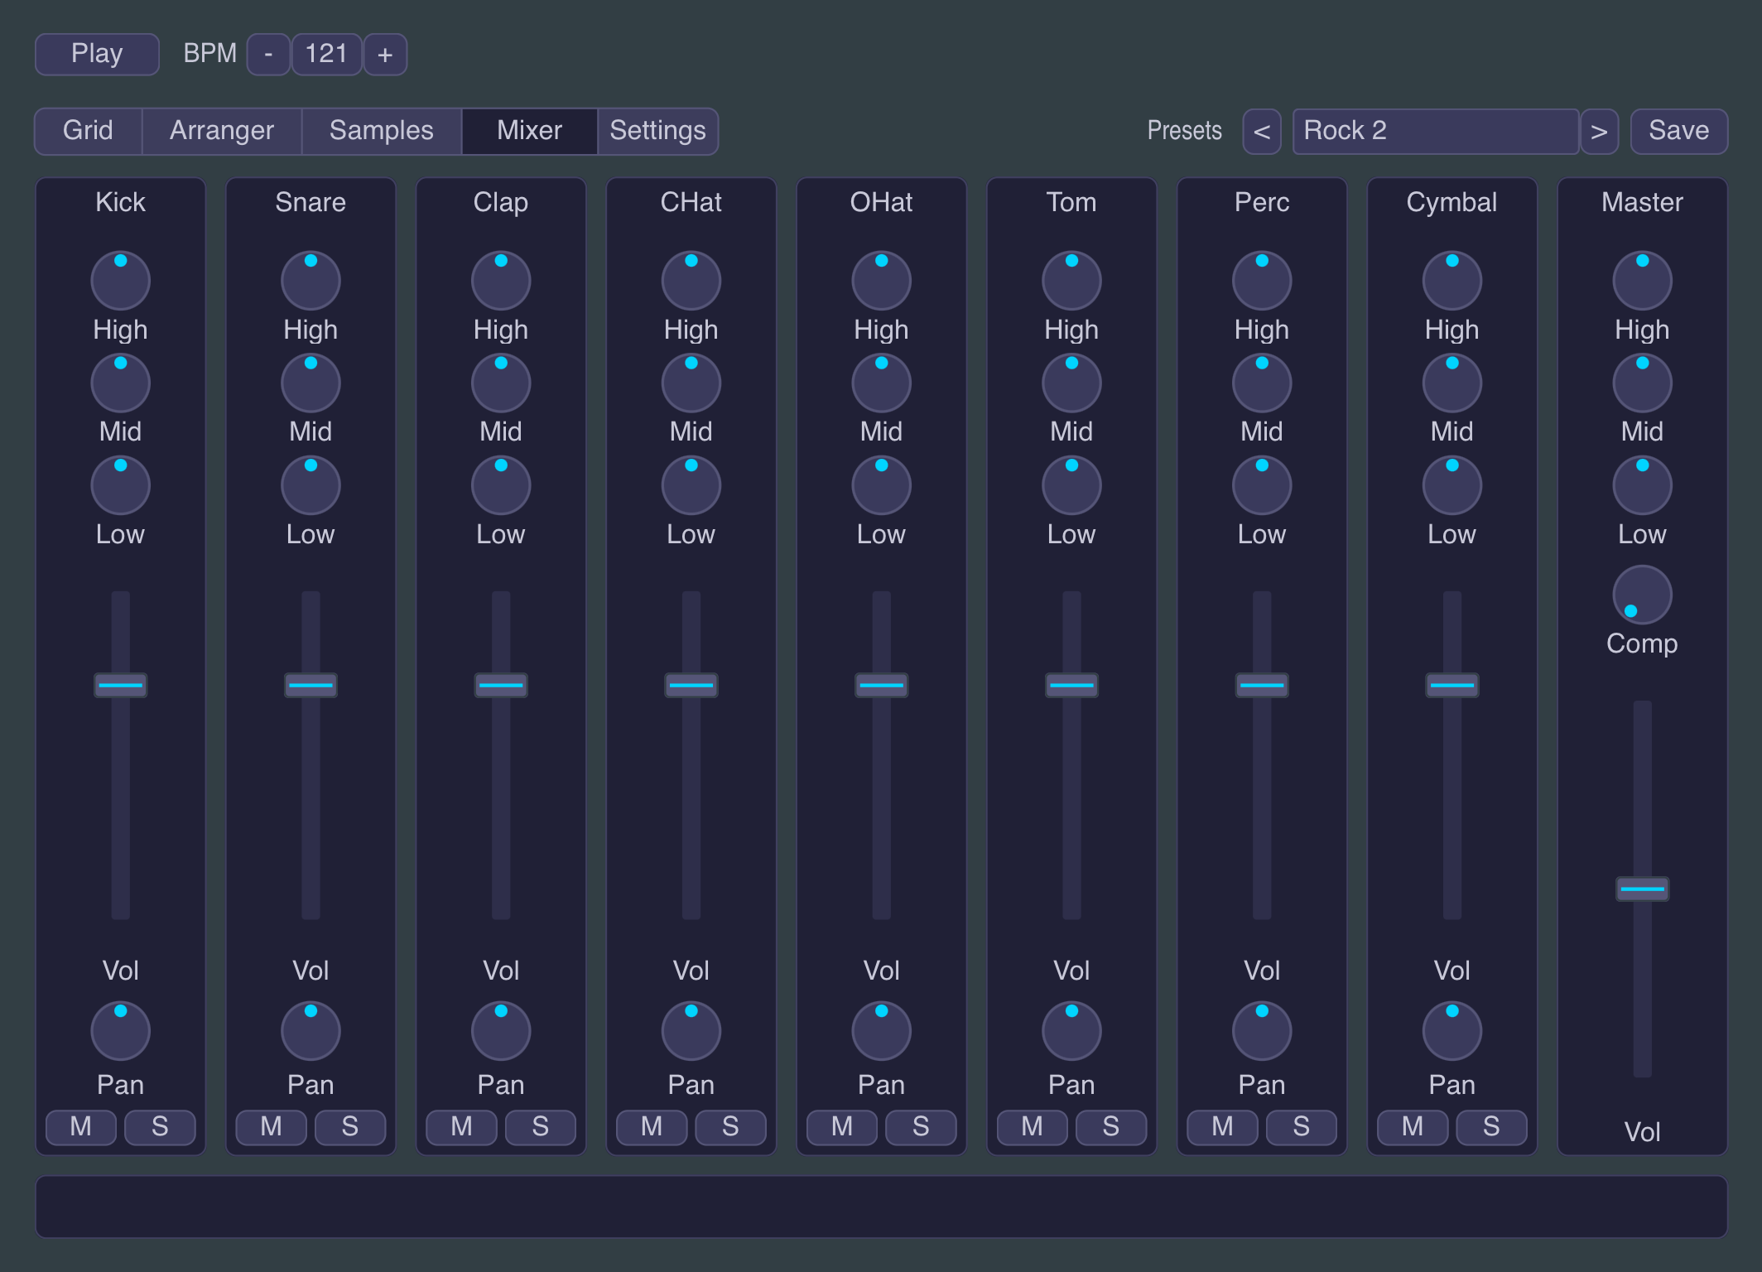Click the BPM value field 121

(326, 55)
